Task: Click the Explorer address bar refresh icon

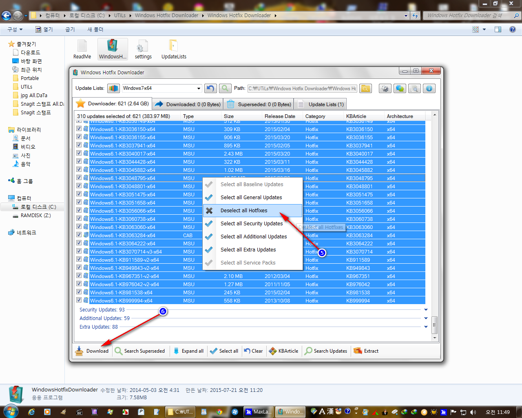Action: (x=415, y=16)
